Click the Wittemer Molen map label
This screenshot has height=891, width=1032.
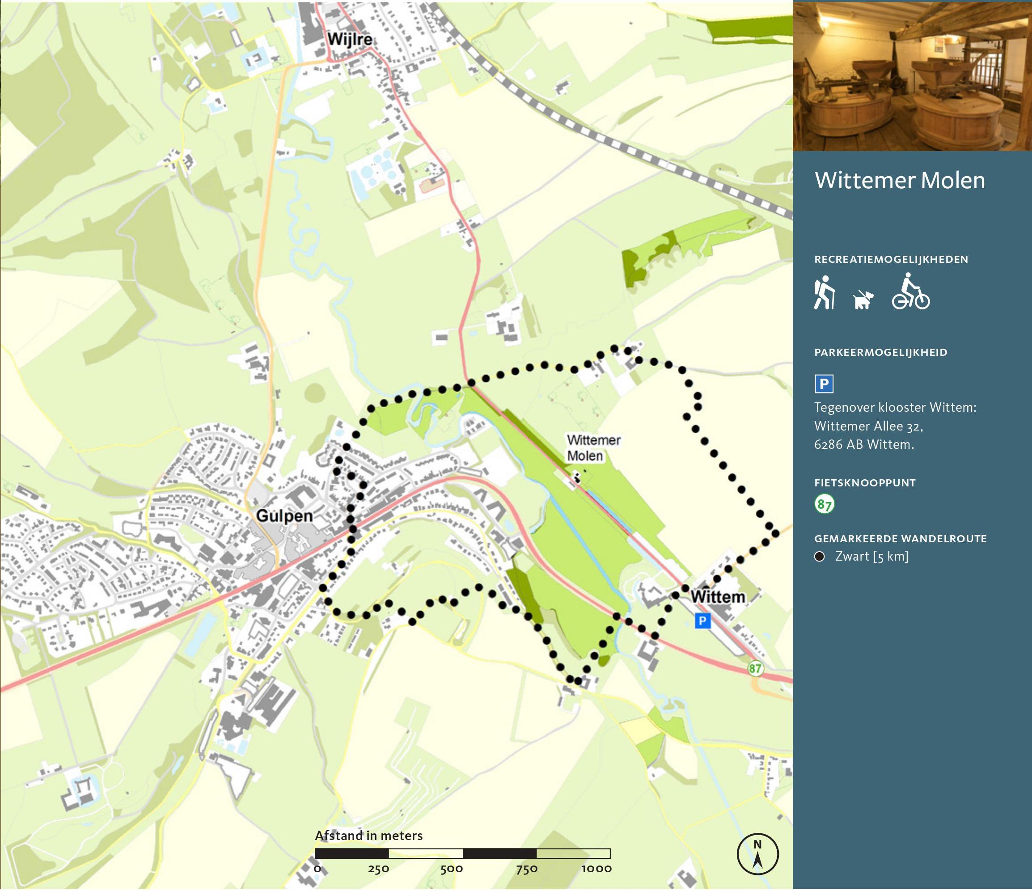click(x=593, y=448)
